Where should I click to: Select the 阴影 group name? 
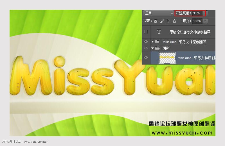pyautogui.click(x=166, y=48)
